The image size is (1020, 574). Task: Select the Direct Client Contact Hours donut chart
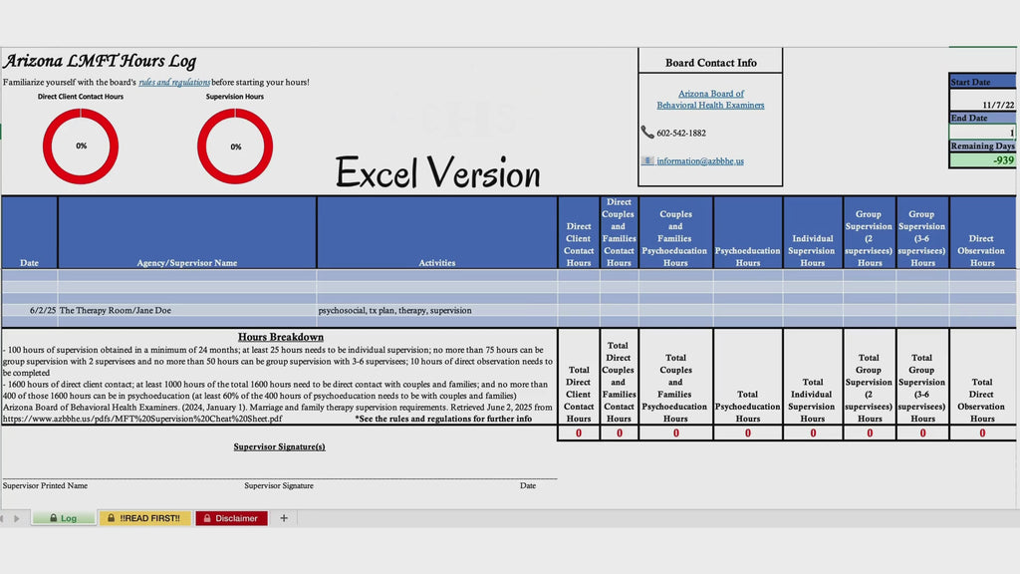tap(81, 145)
